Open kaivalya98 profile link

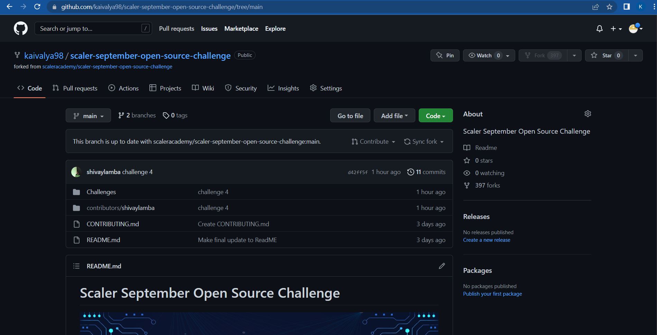click(x=44, y=56)
